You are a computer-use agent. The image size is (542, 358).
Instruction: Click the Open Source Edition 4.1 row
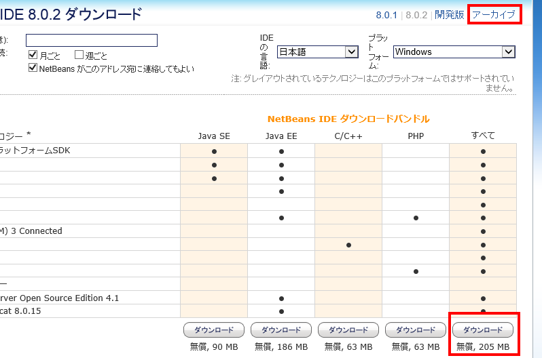(x=258, y=298)
